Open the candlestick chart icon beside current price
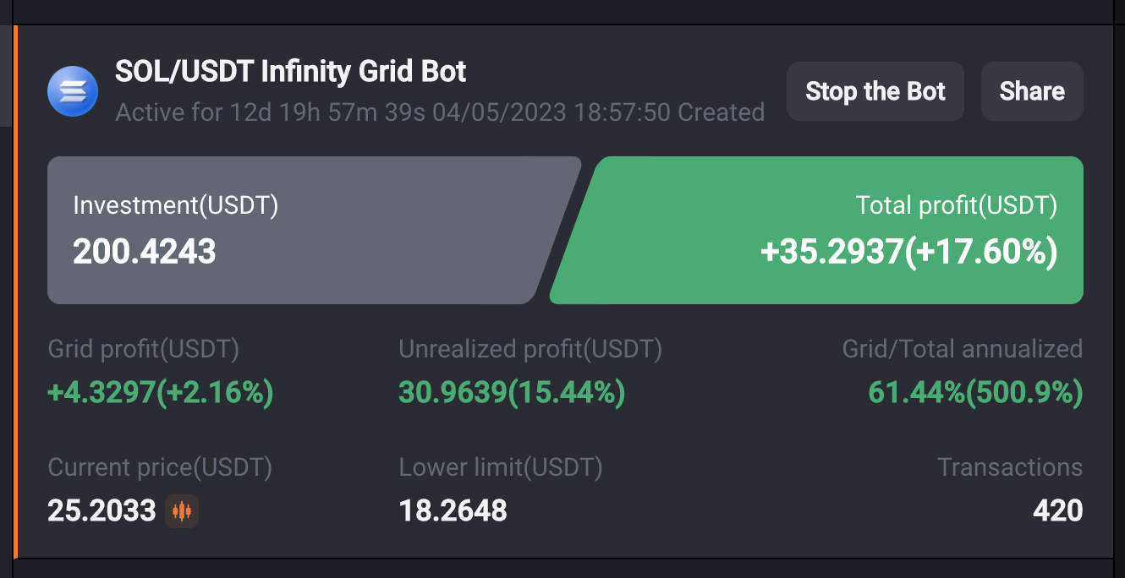The width and height of the screenshot is (1125, 578). (182, 511)
